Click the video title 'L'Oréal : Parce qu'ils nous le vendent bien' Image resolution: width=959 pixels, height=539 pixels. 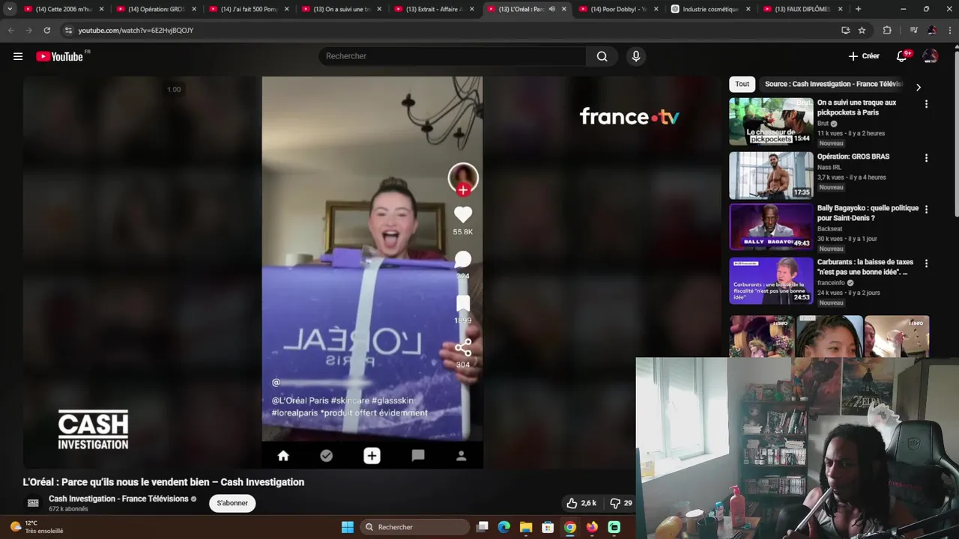point(163,482)
